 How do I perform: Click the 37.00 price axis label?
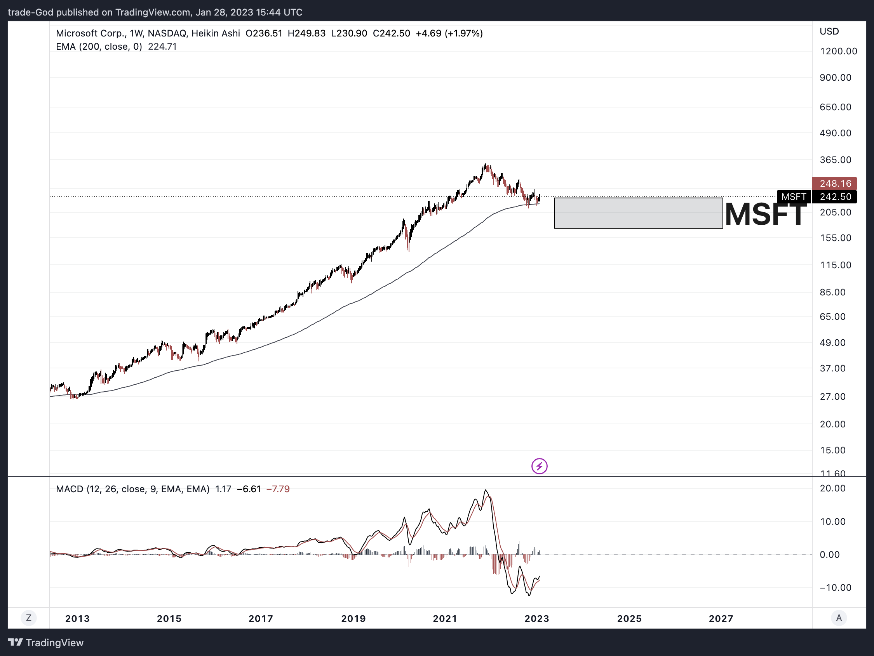[832, 368]
